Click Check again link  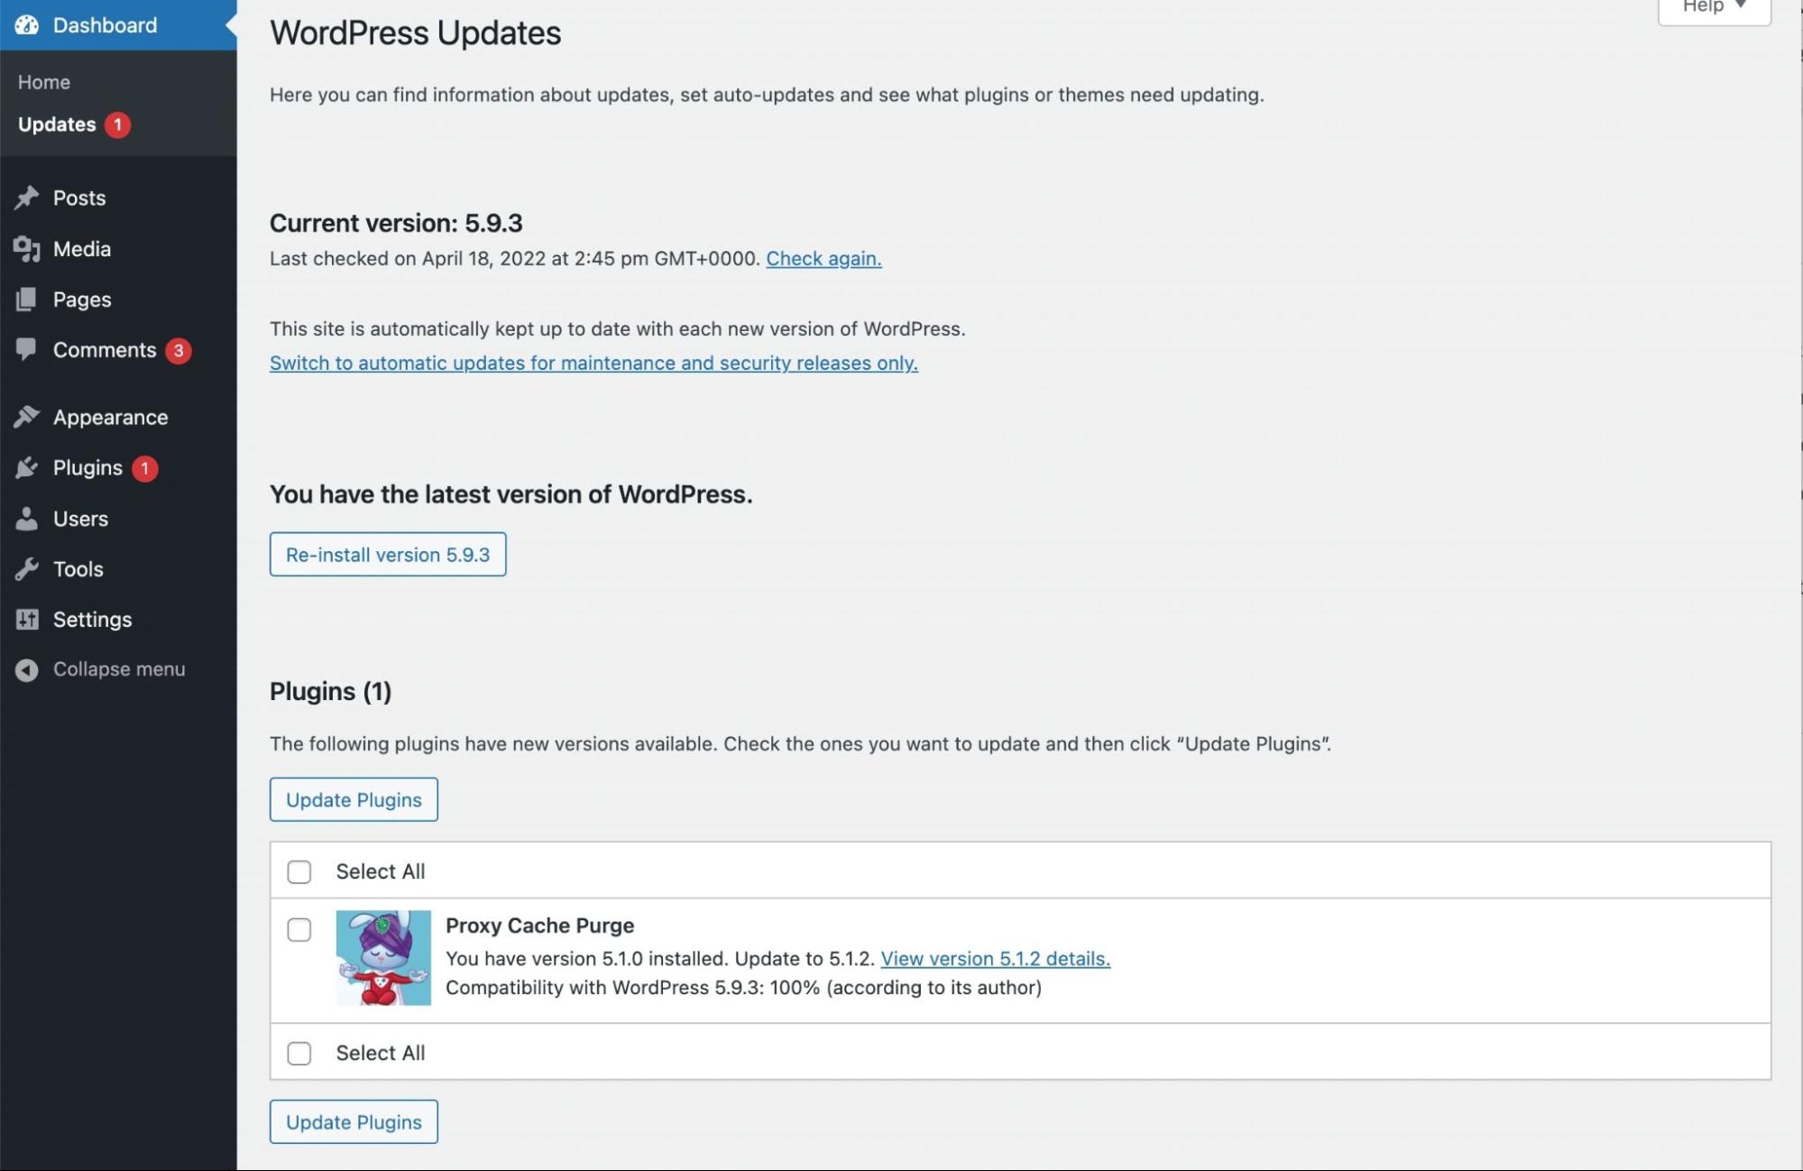pos(824,256)
